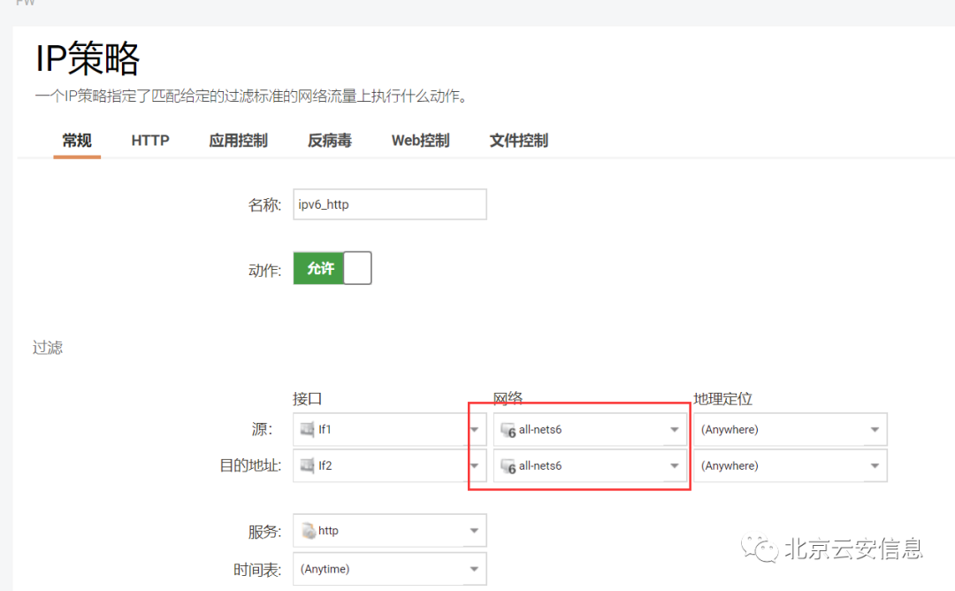Switch to the HTTP tab
Screen dimensions: 955x591
(149, 140)
